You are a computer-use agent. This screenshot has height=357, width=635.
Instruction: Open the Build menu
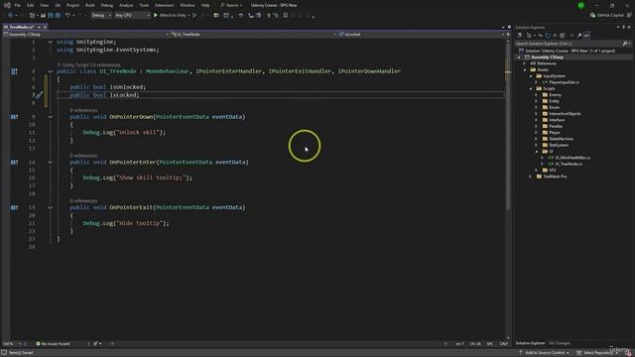coord(90,5)
